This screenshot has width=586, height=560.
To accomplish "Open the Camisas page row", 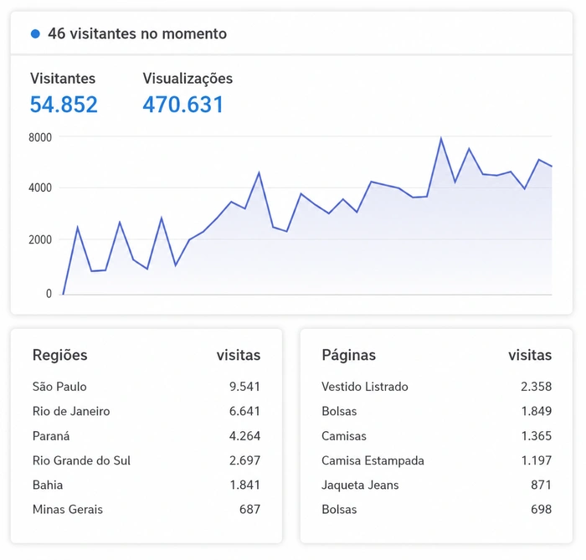I will coord(436,436).
